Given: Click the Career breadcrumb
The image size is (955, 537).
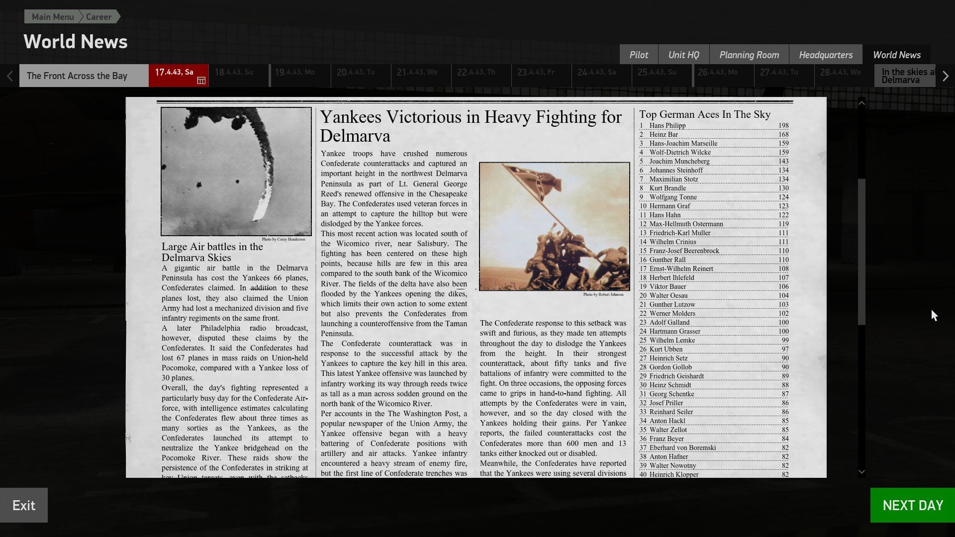Looking at the screenshot, I should click(98, 17).
